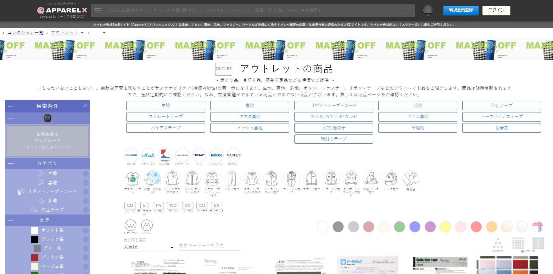Toggle the 生地 category radio button
The width and height of the screenshot is (553, 274).
coord(86,174)
